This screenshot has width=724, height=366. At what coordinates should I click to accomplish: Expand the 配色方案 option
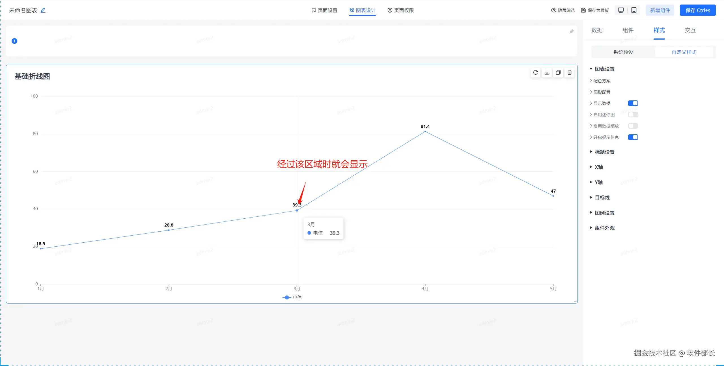pyautogui.click(x=602, y=81)
